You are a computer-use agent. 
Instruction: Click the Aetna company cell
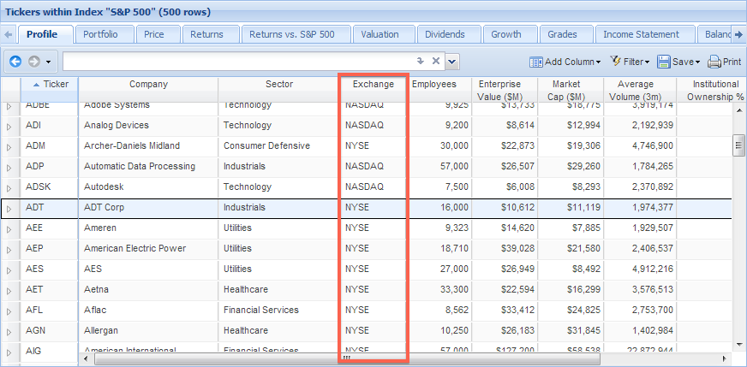coord(149,289)
